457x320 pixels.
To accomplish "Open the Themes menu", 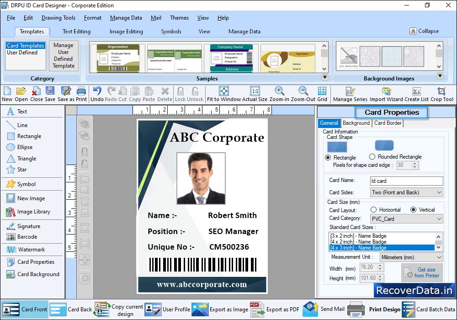I will [179, 18].
